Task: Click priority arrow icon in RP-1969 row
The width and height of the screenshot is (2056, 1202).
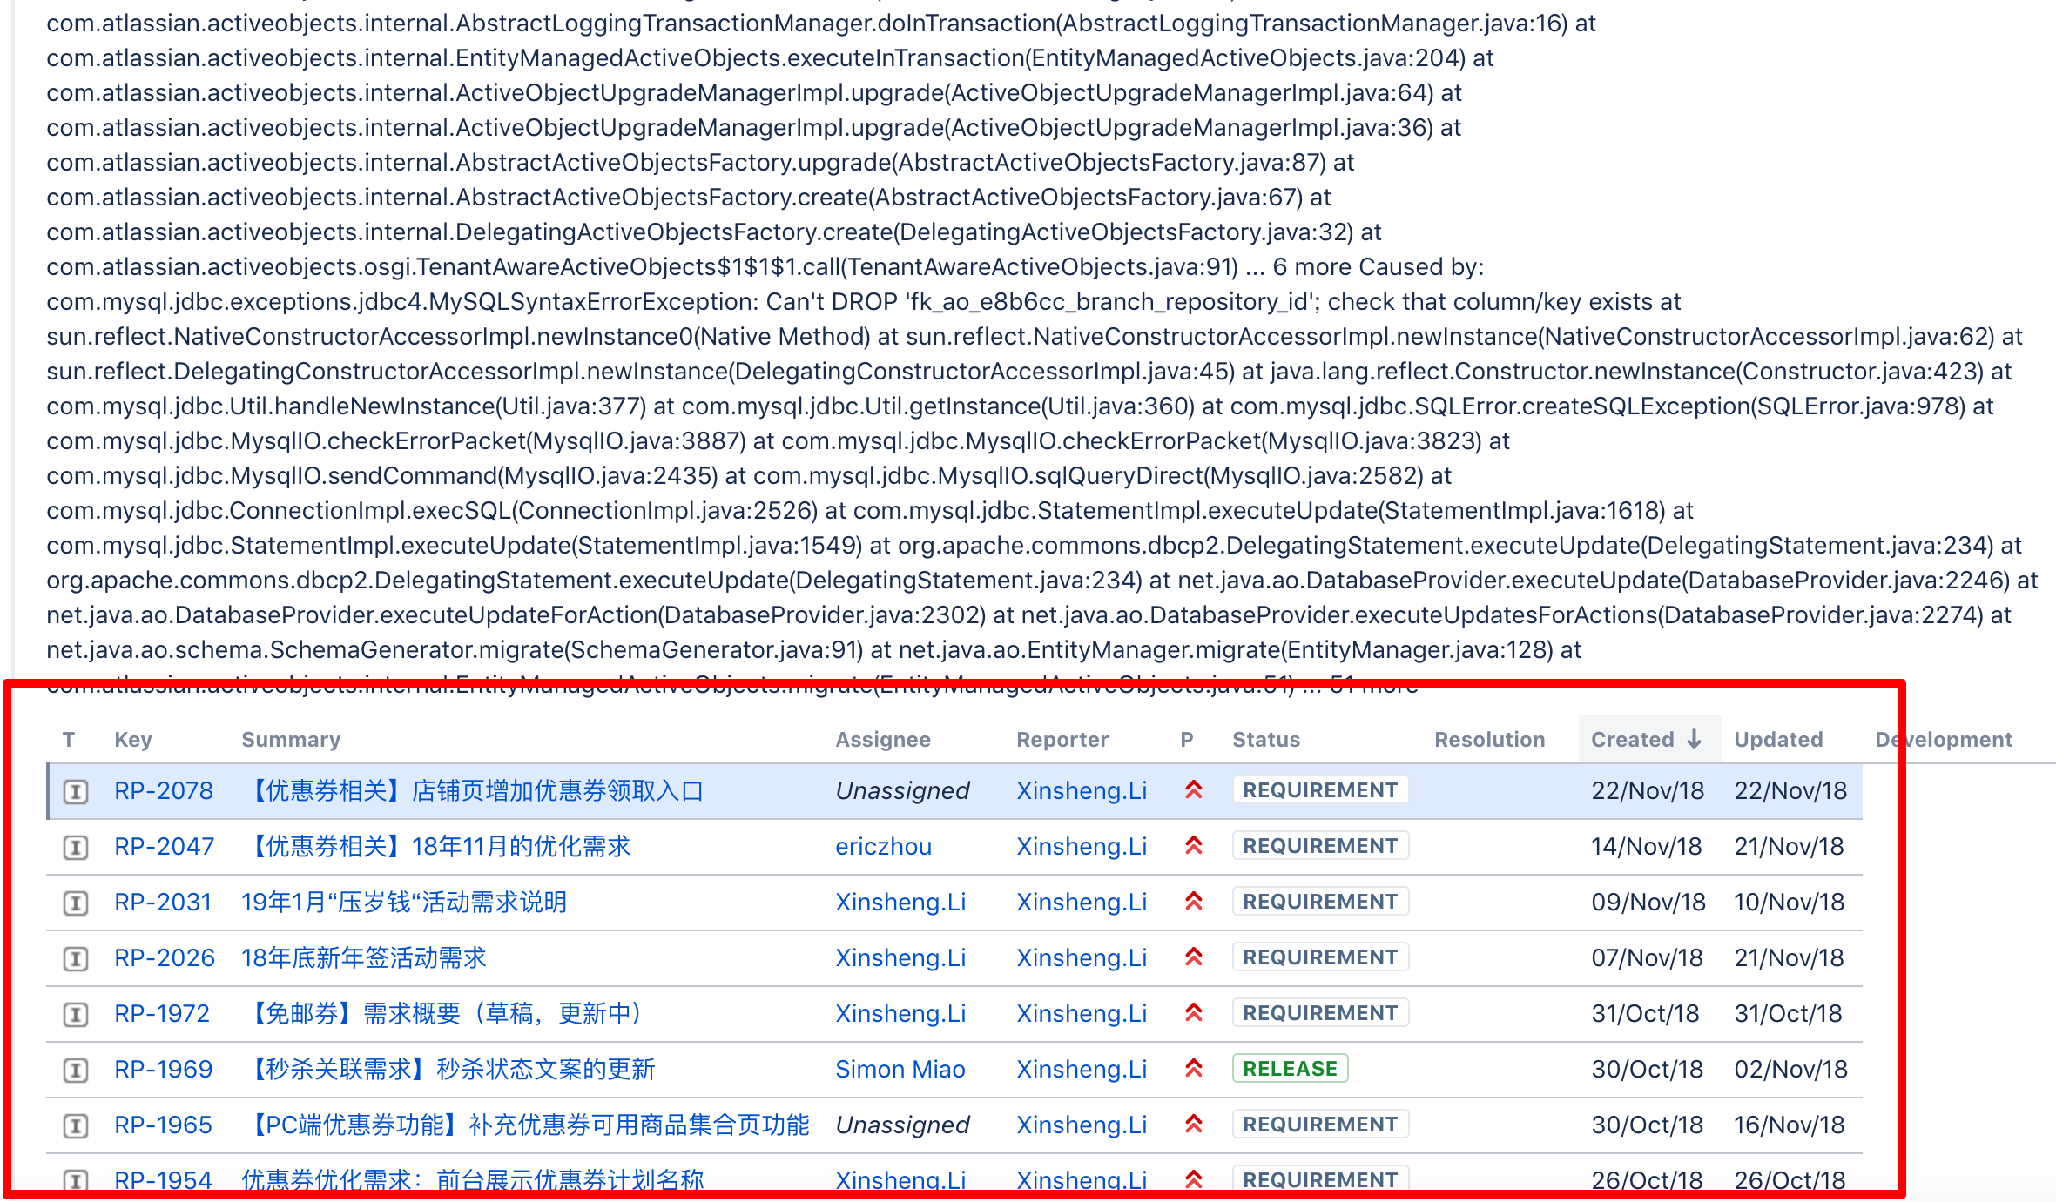Action: [x=1193, y=1068]
